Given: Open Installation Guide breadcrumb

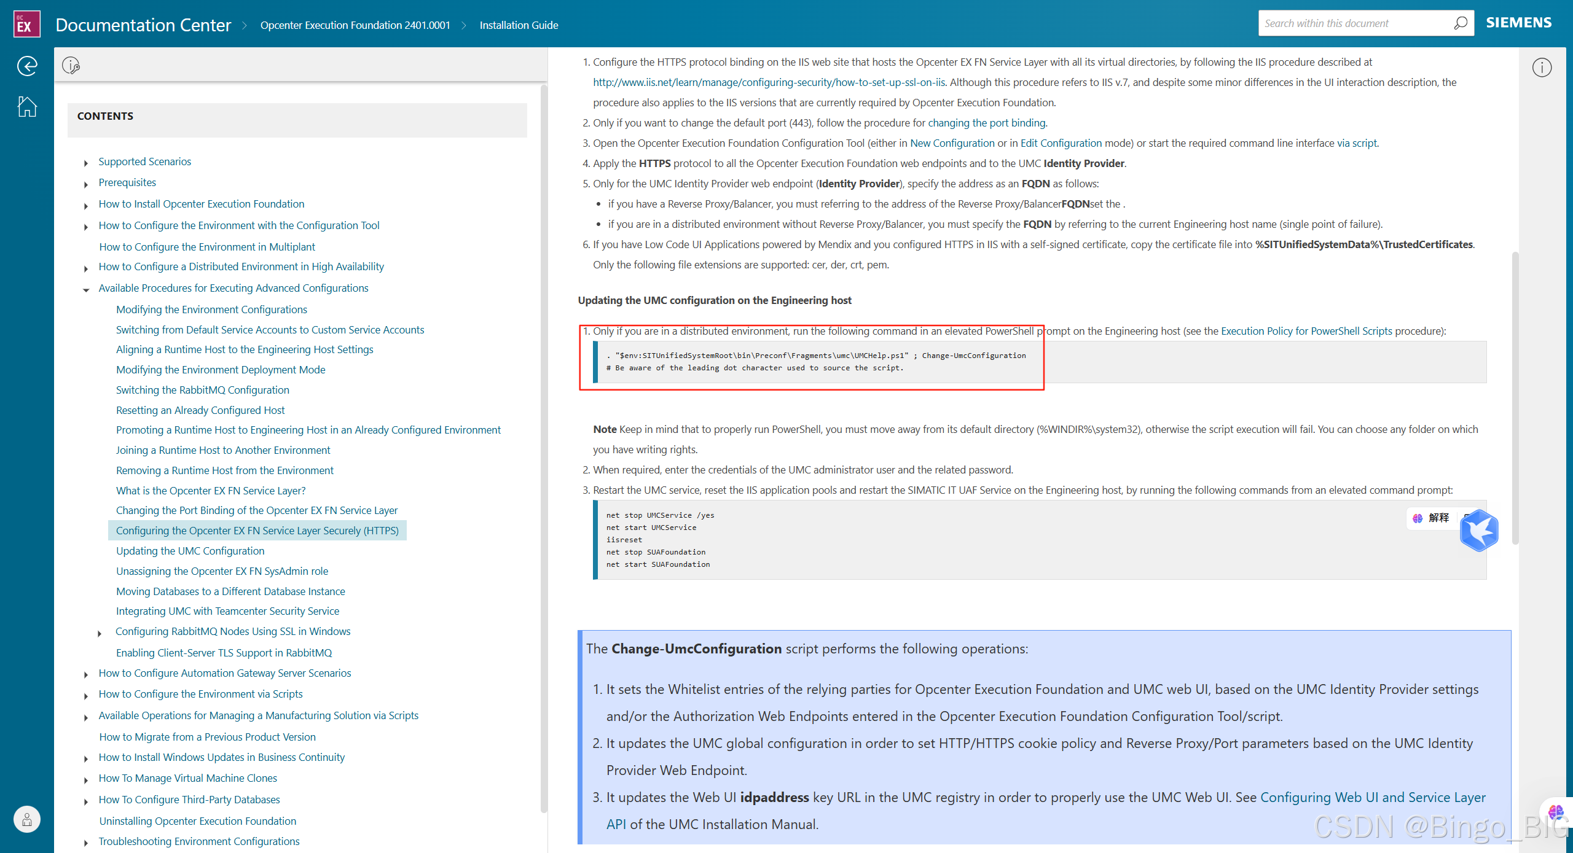Looking at the screenshot, I should pos(519,25).
